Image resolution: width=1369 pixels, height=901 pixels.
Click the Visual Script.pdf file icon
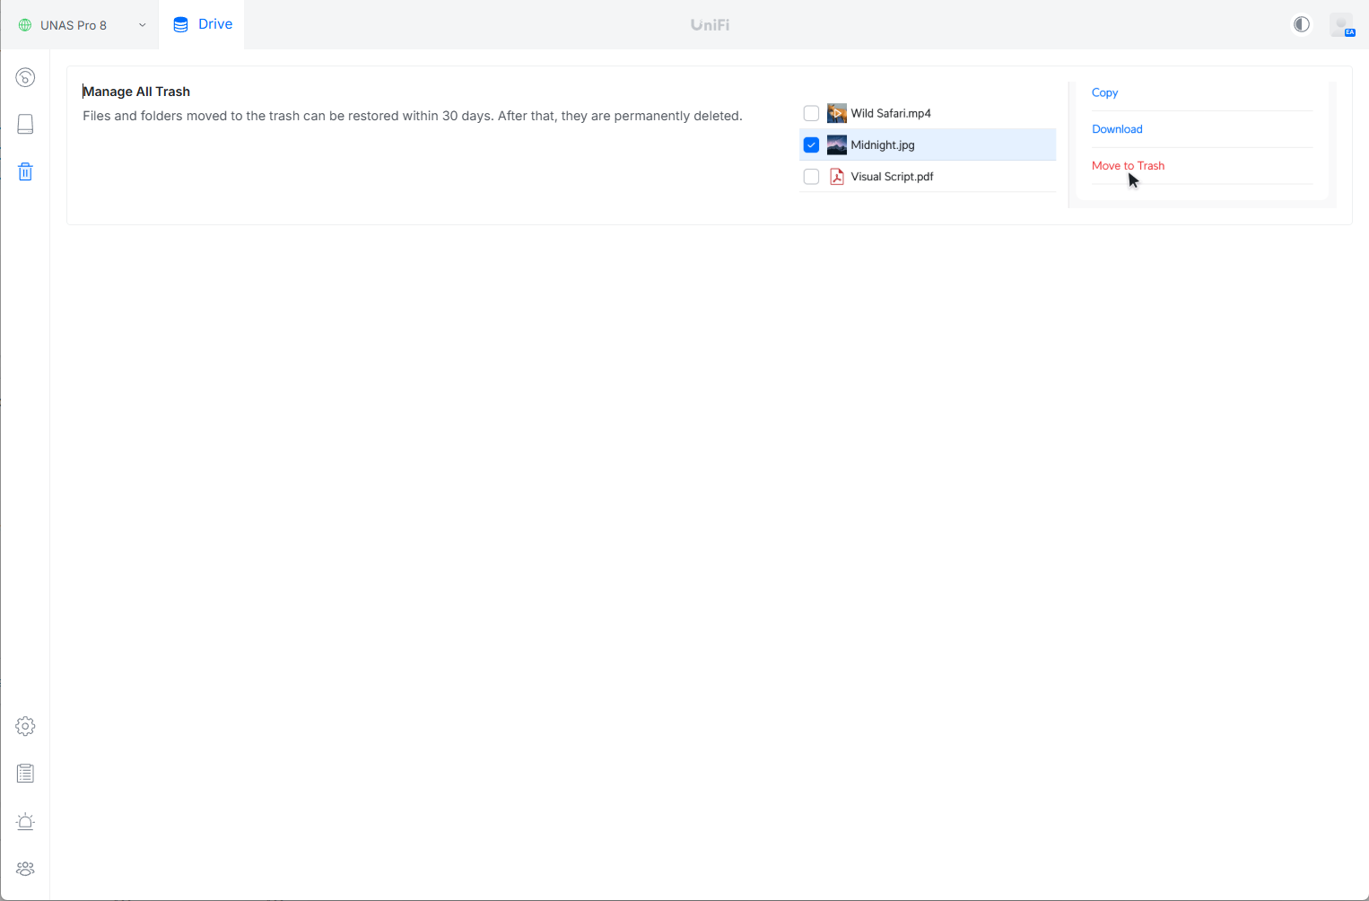click(x=836, y=177)
